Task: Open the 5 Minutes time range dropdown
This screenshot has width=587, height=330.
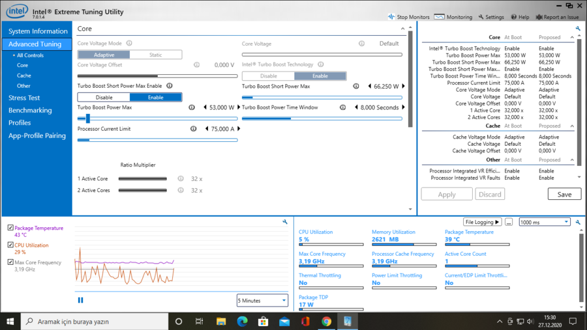Action: pyautogui.click(x=262, y=301)
